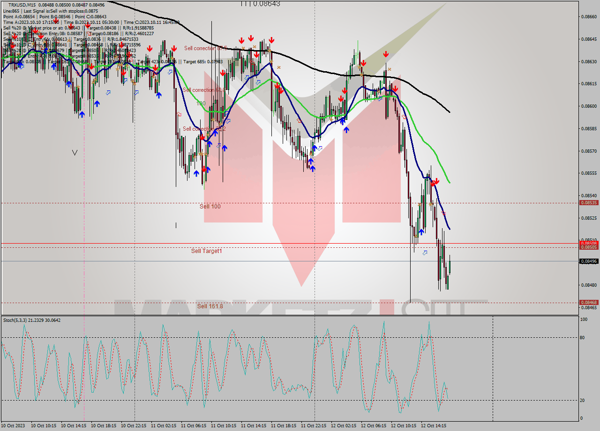The width and height of the screenshot is (600, 431).
Task: Click the '10 Oct 2023' time label
Action: (13, 426)
